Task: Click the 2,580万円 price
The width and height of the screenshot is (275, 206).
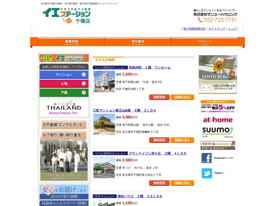Action: [130, 160]
